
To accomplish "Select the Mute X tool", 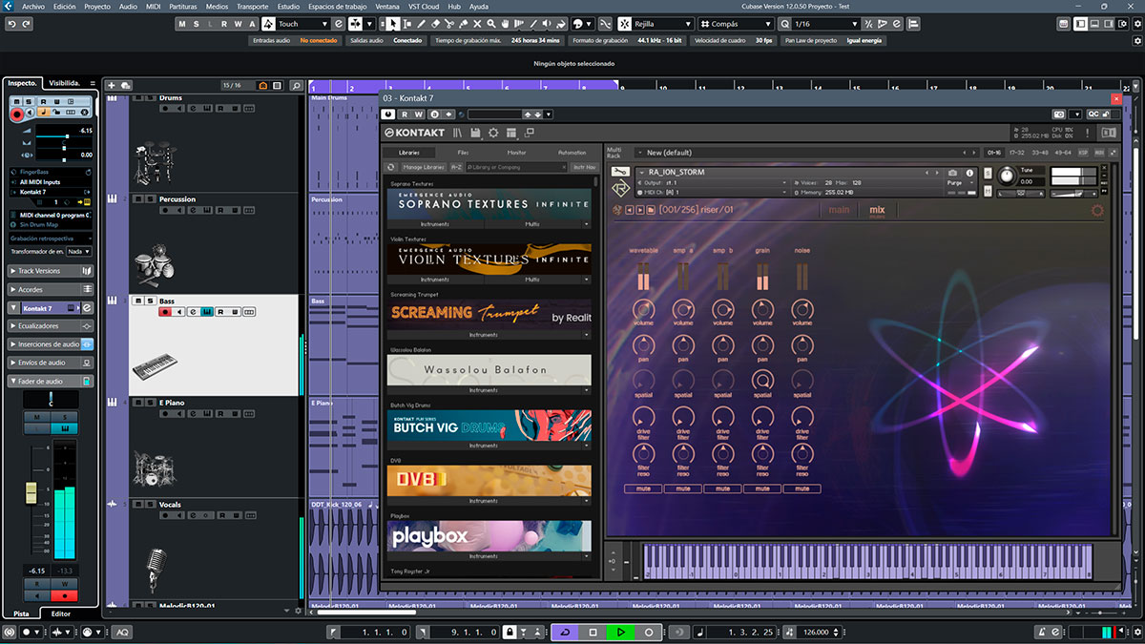I will coord(477,24).
